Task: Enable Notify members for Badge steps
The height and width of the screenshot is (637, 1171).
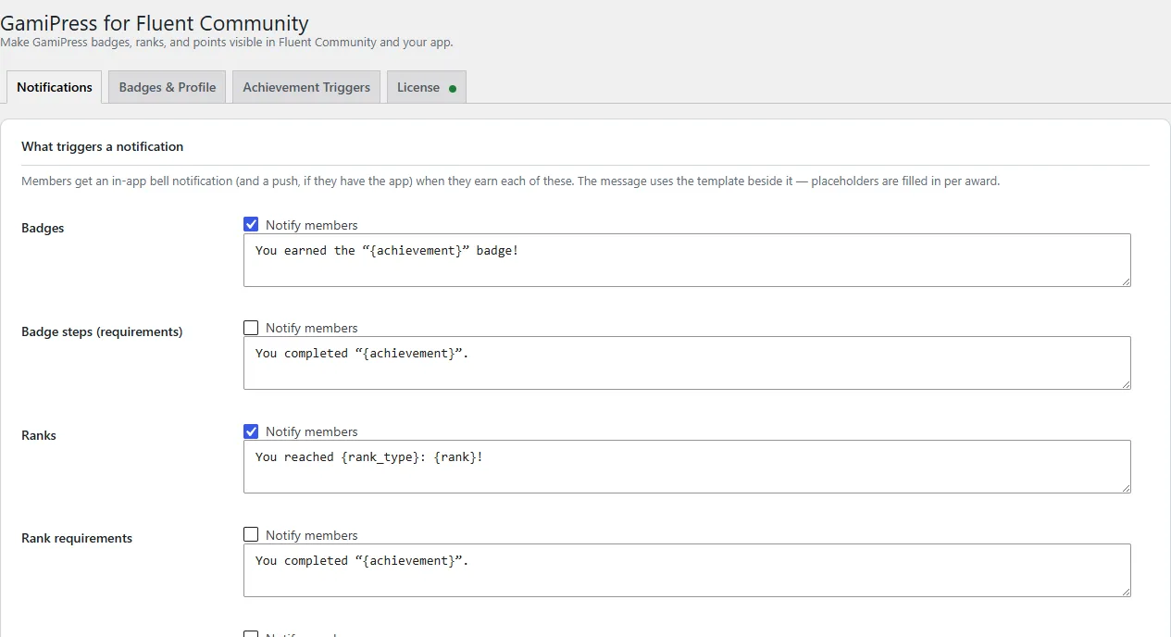Action: [251, 328]
